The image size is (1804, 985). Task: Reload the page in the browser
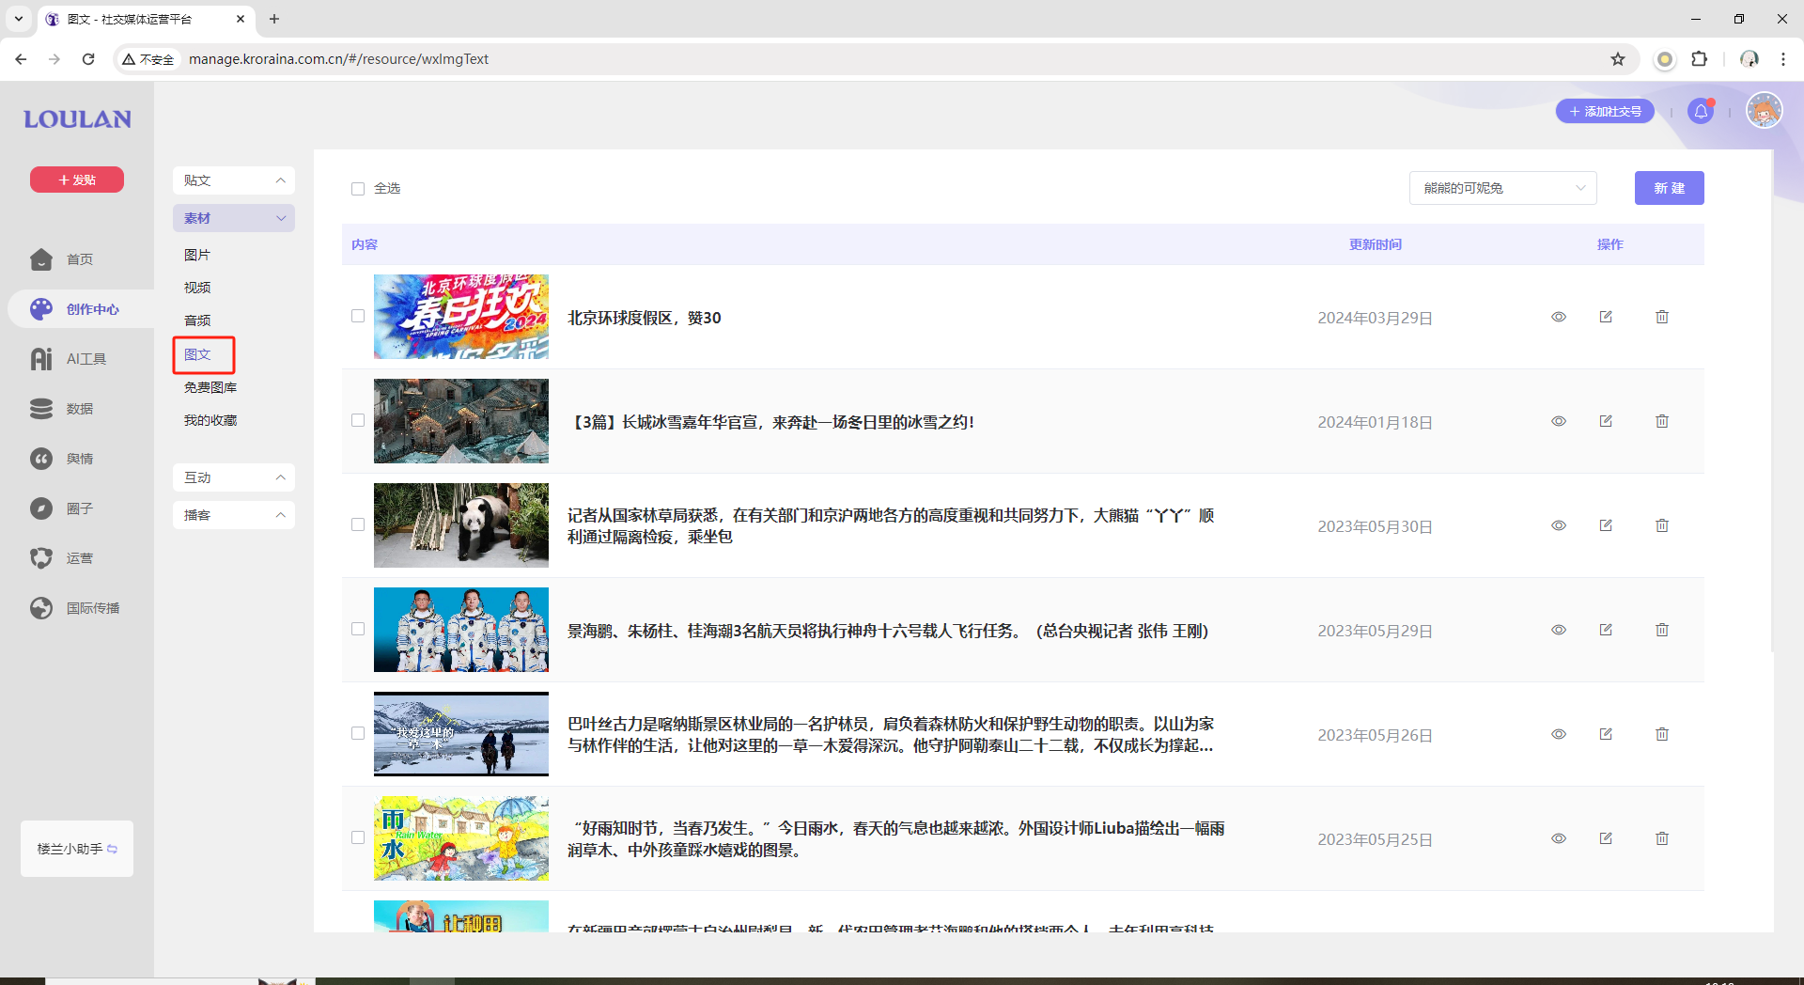88,59
